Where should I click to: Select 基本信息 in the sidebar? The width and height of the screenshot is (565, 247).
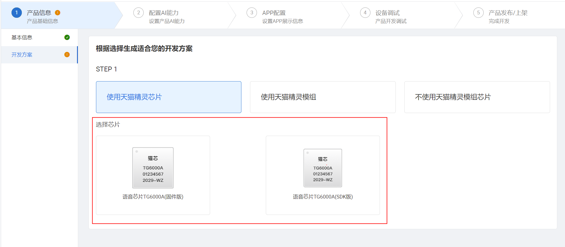tap(39, 38)
